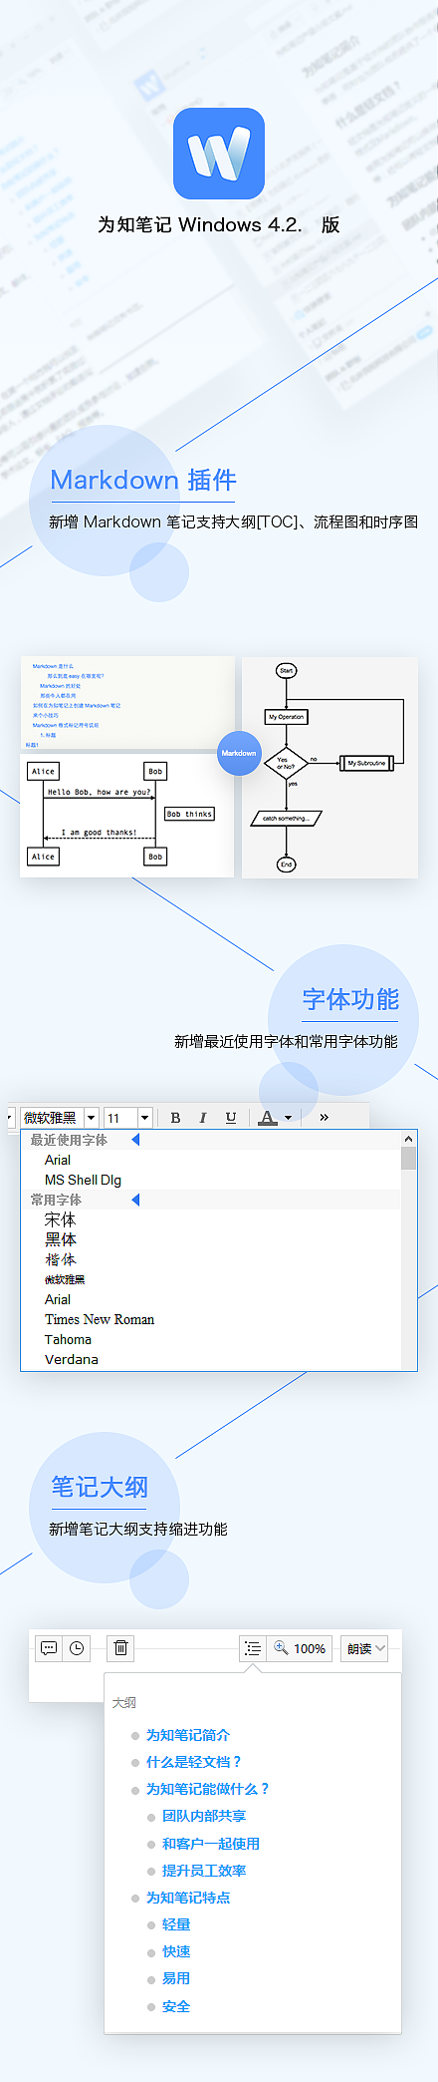438x2082 pixels.
Task: Select Arial under 最近使用字体
Action: pyautogui.click(x=58, y=1160)
